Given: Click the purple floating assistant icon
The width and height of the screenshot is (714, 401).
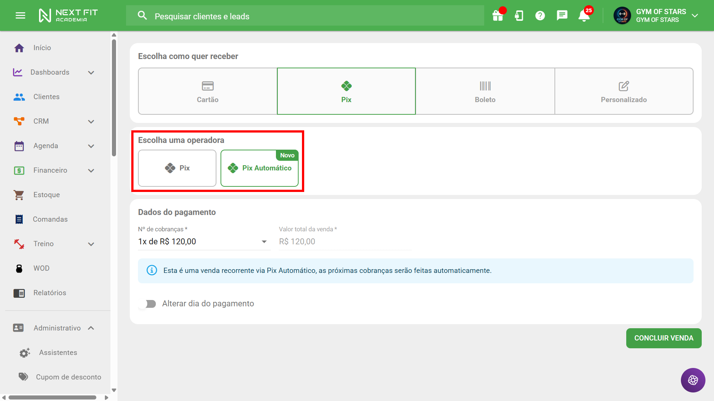Looking at the screenshot, I should point(693,380).
